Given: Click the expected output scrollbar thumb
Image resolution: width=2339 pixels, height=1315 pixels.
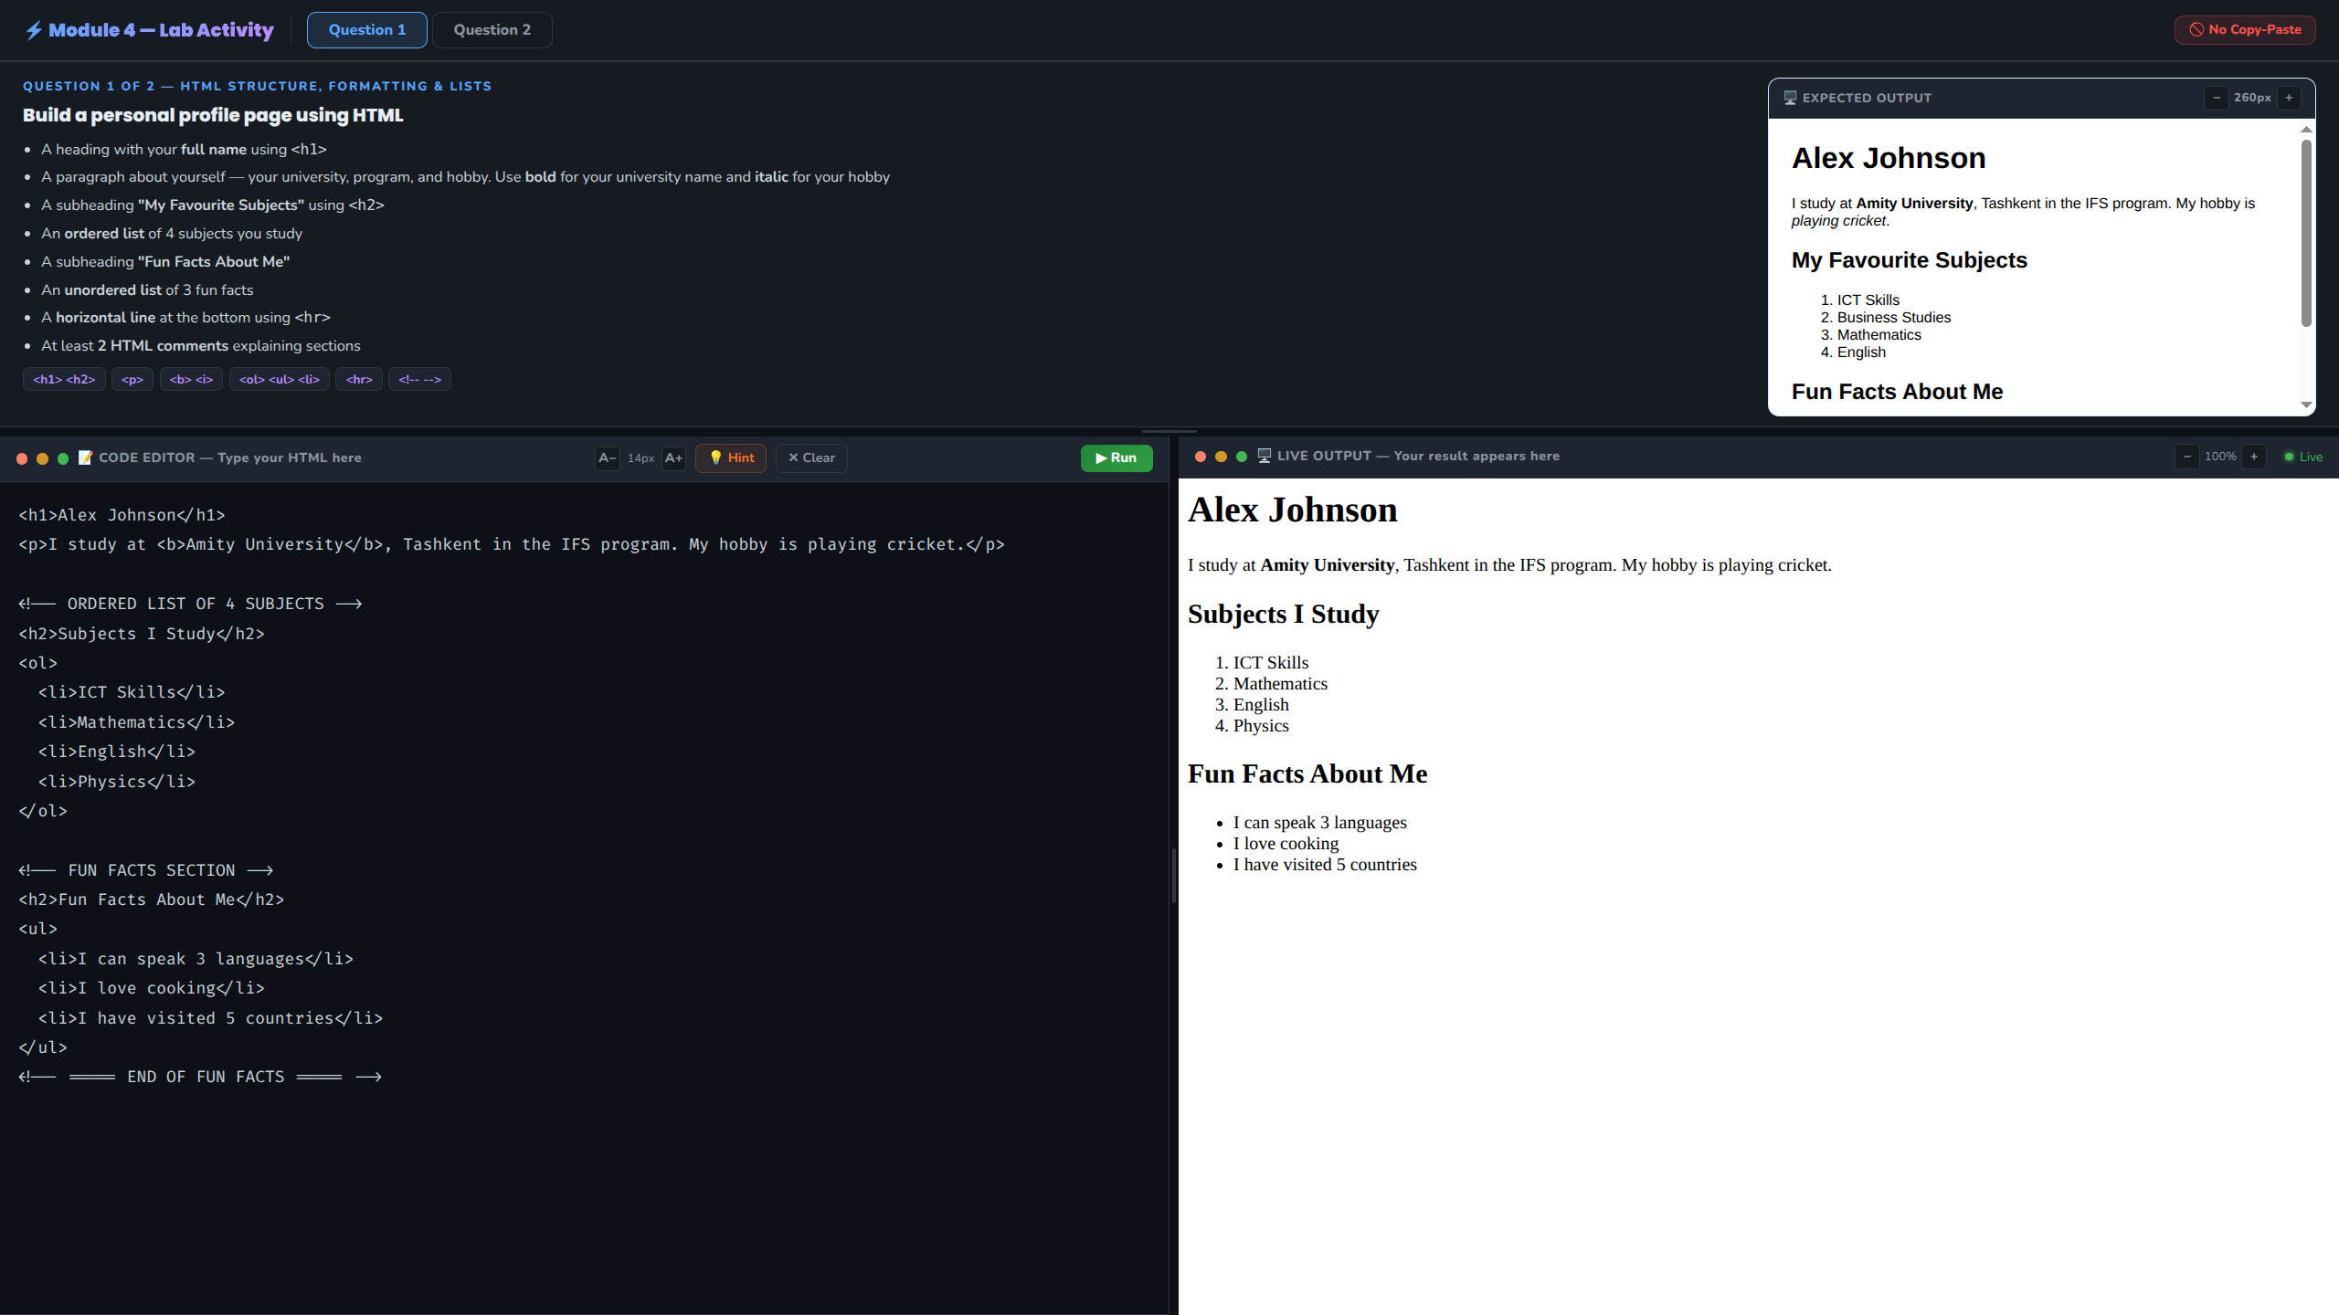Looking at the screenshot, I should [x=2306, y=233].
